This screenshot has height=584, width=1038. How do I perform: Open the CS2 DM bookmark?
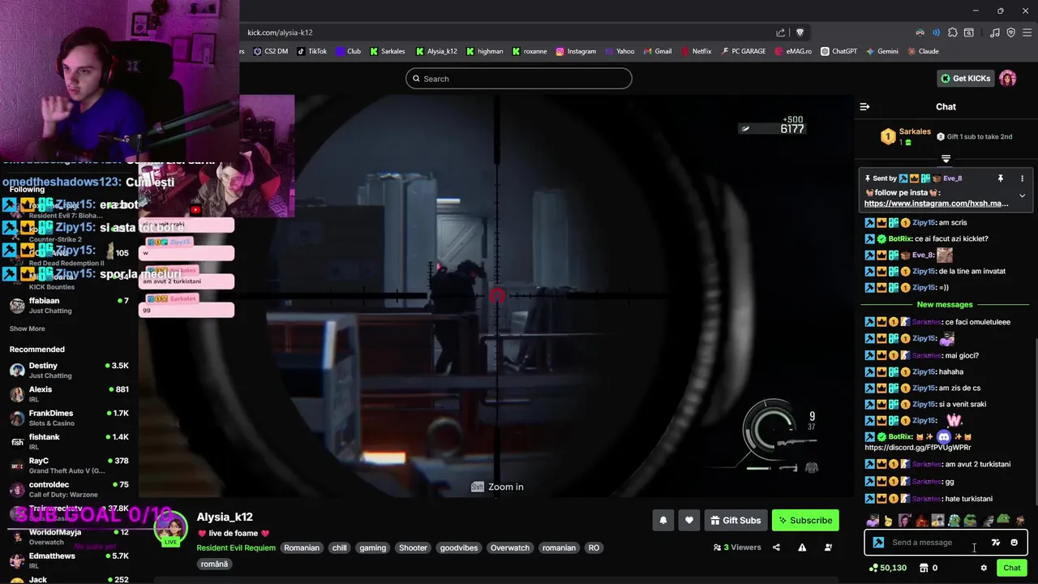coord(271,51)
